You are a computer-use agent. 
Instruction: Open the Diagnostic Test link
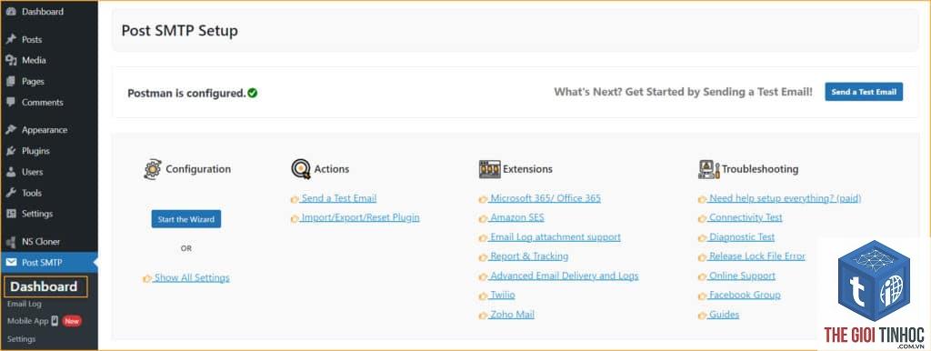pyautogui.click(x=742, y=237)
